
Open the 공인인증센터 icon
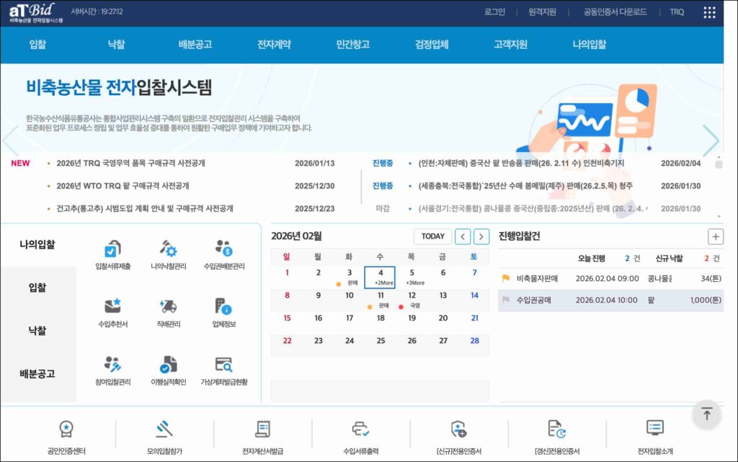pyautogui.click(x=66, y=430)
